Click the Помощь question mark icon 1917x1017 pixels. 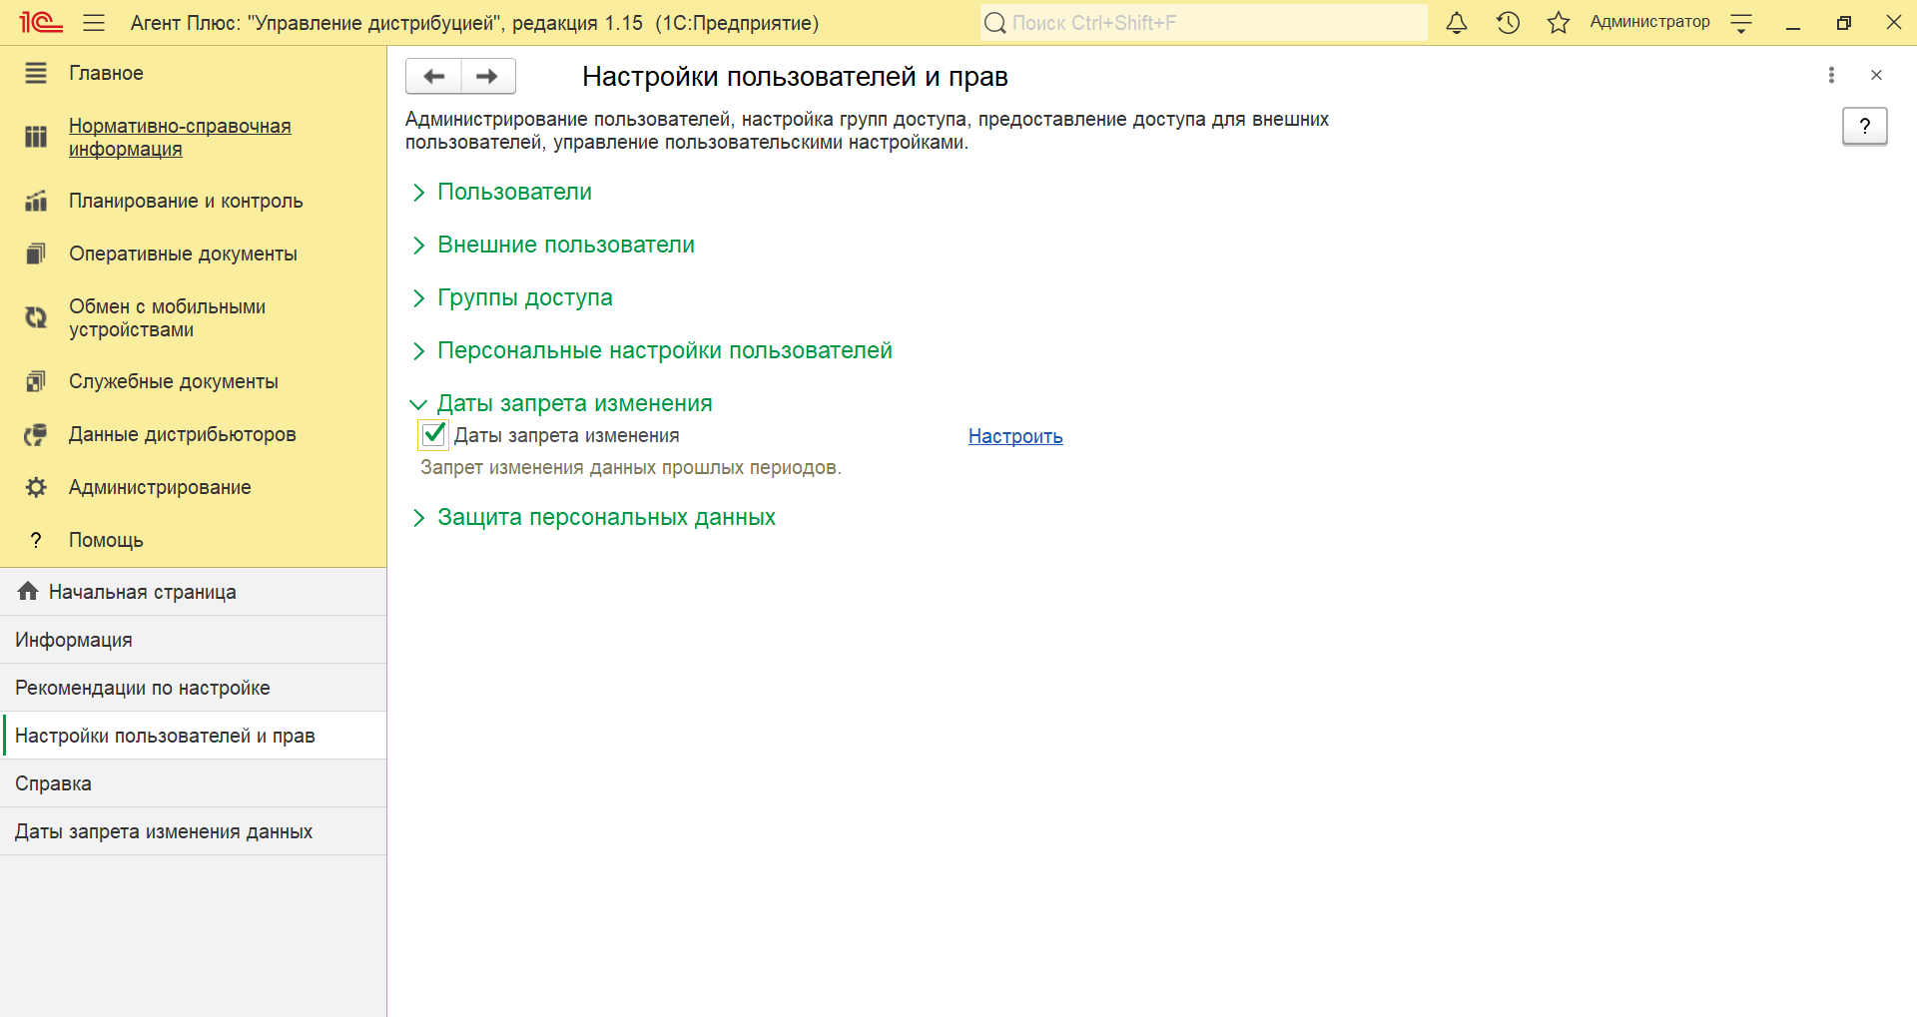point(36,540)
